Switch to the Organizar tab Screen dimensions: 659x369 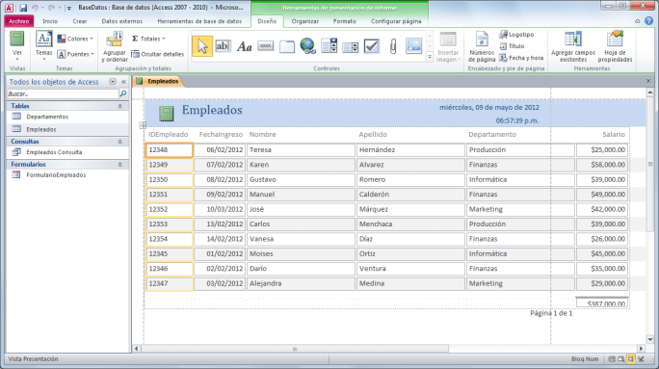(305, 21)
